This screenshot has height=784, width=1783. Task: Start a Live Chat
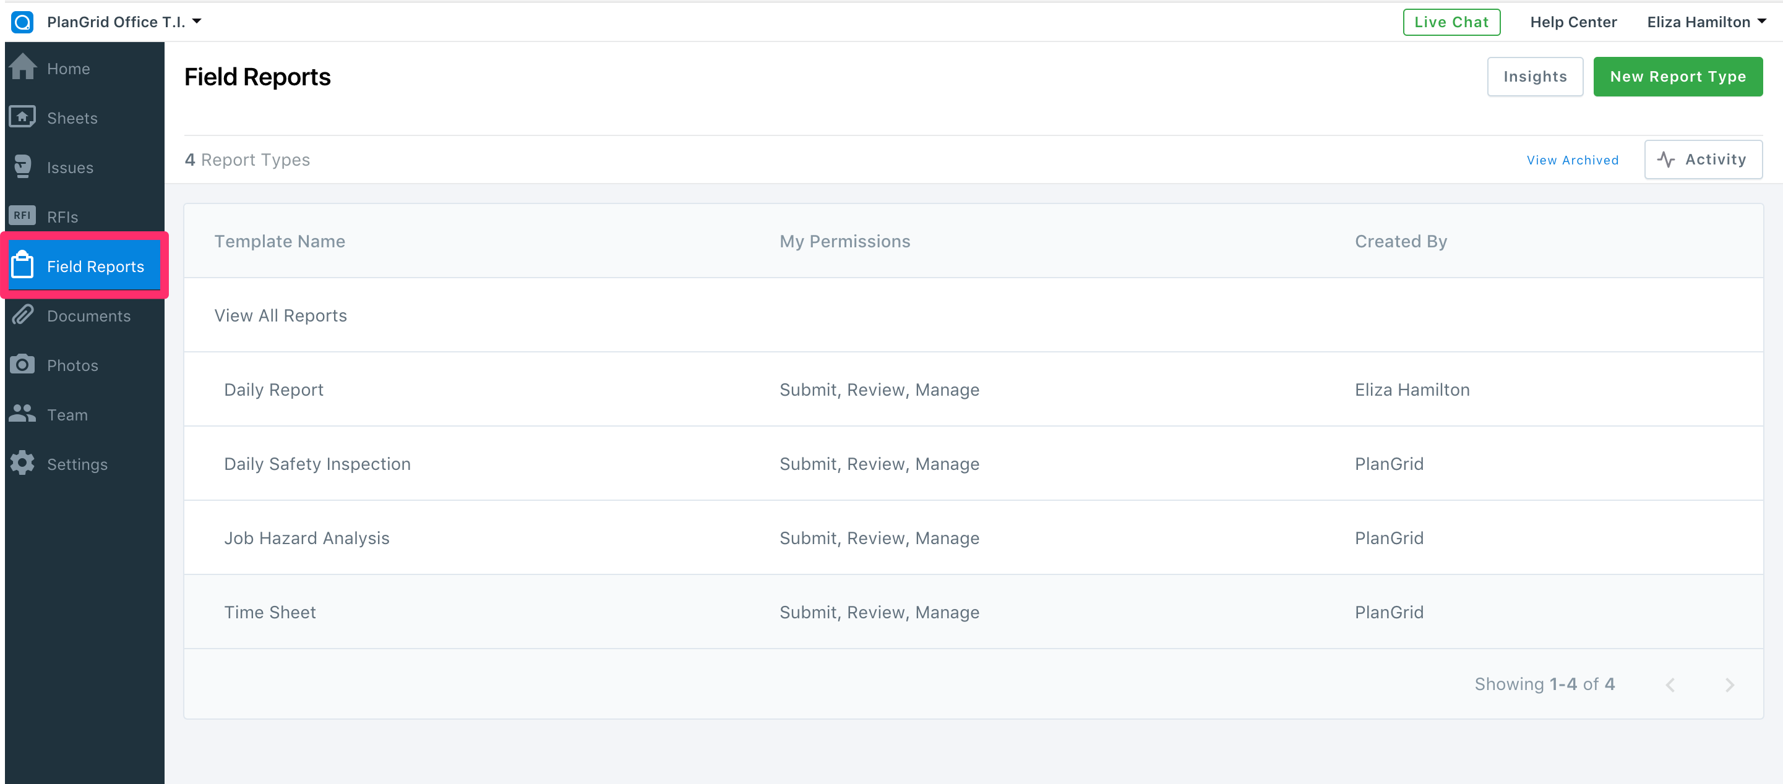pyautogui.click(x=1451, y=22)
